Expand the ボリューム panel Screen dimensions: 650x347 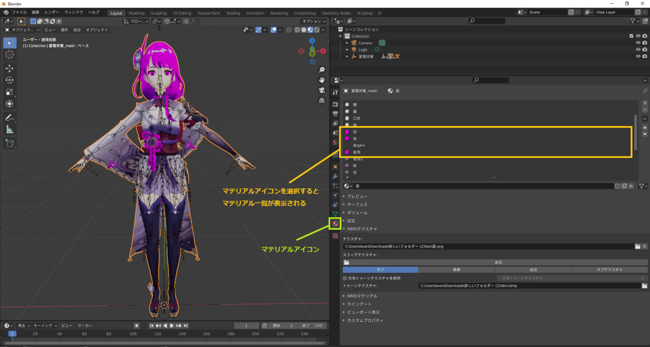[357, 213]
